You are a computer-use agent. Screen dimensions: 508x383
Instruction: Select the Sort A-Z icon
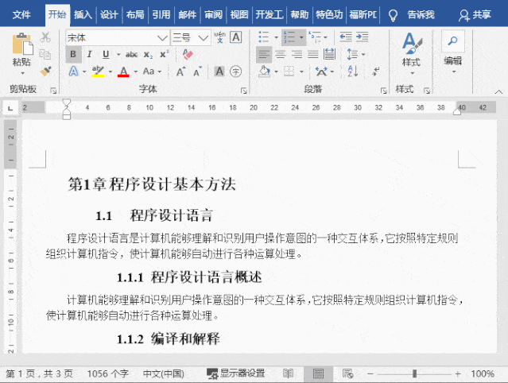click(352, 72)
